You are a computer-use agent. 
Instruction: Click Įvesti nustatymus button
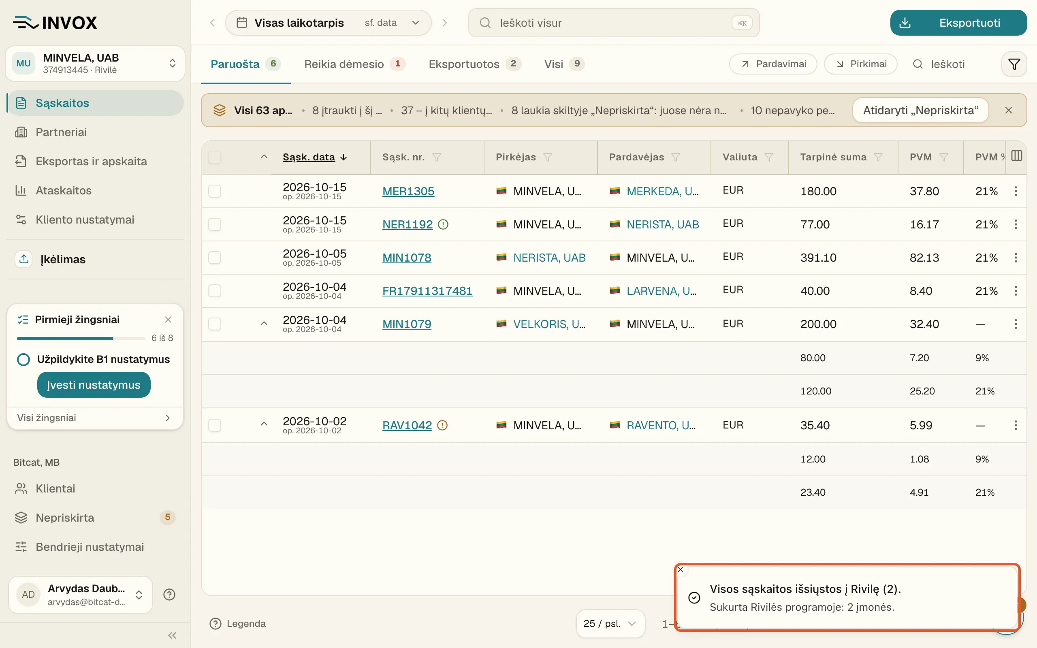click(94, 385)
